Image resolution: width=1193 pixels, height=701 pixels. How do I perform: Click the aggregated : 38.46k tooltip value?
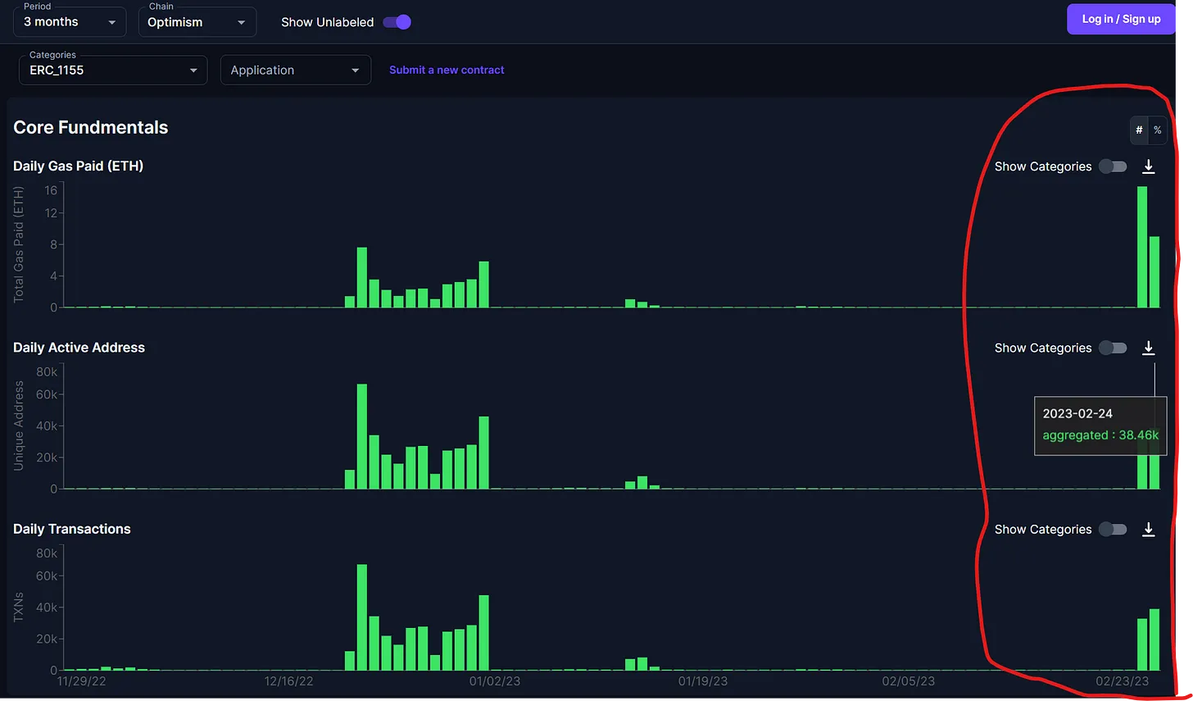tap(1100, 435)
